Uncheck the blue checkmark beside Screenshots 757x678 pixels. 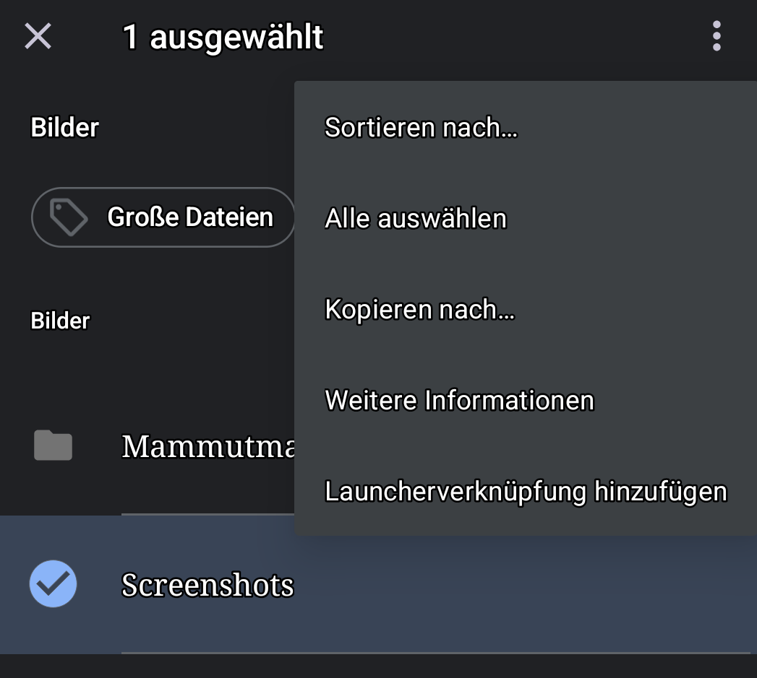[53, 584]
